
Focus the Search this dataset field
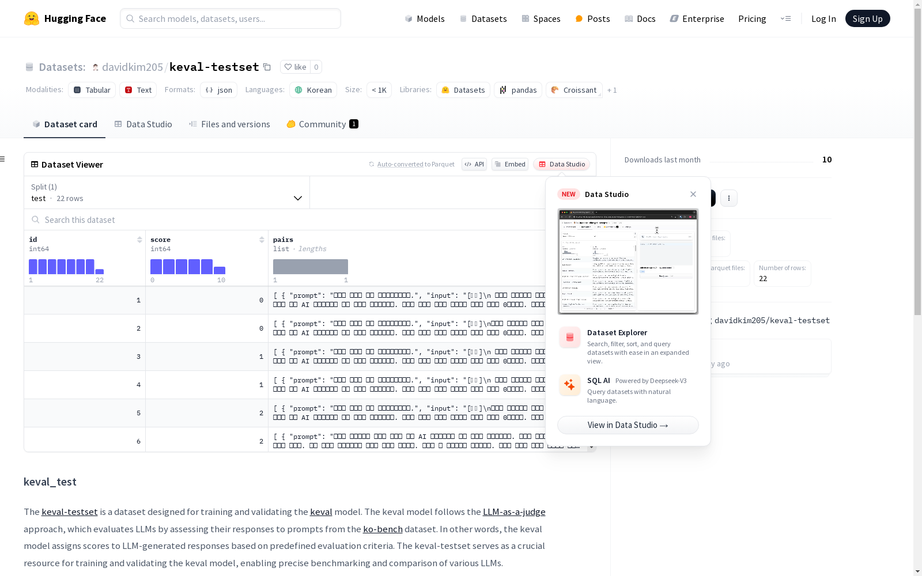[x=285, y=219]
